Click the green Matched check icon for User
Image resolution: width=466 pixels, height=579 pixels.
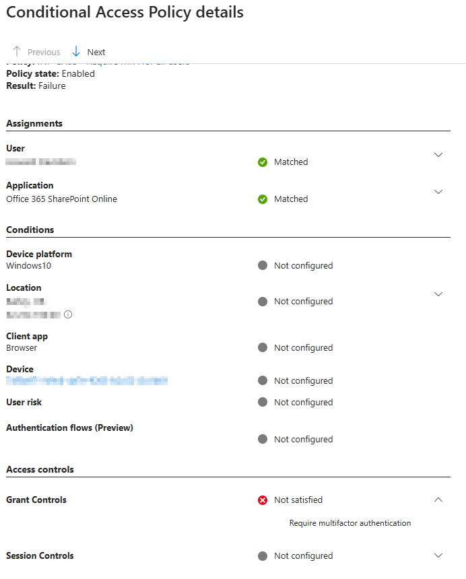coord(263,162)
